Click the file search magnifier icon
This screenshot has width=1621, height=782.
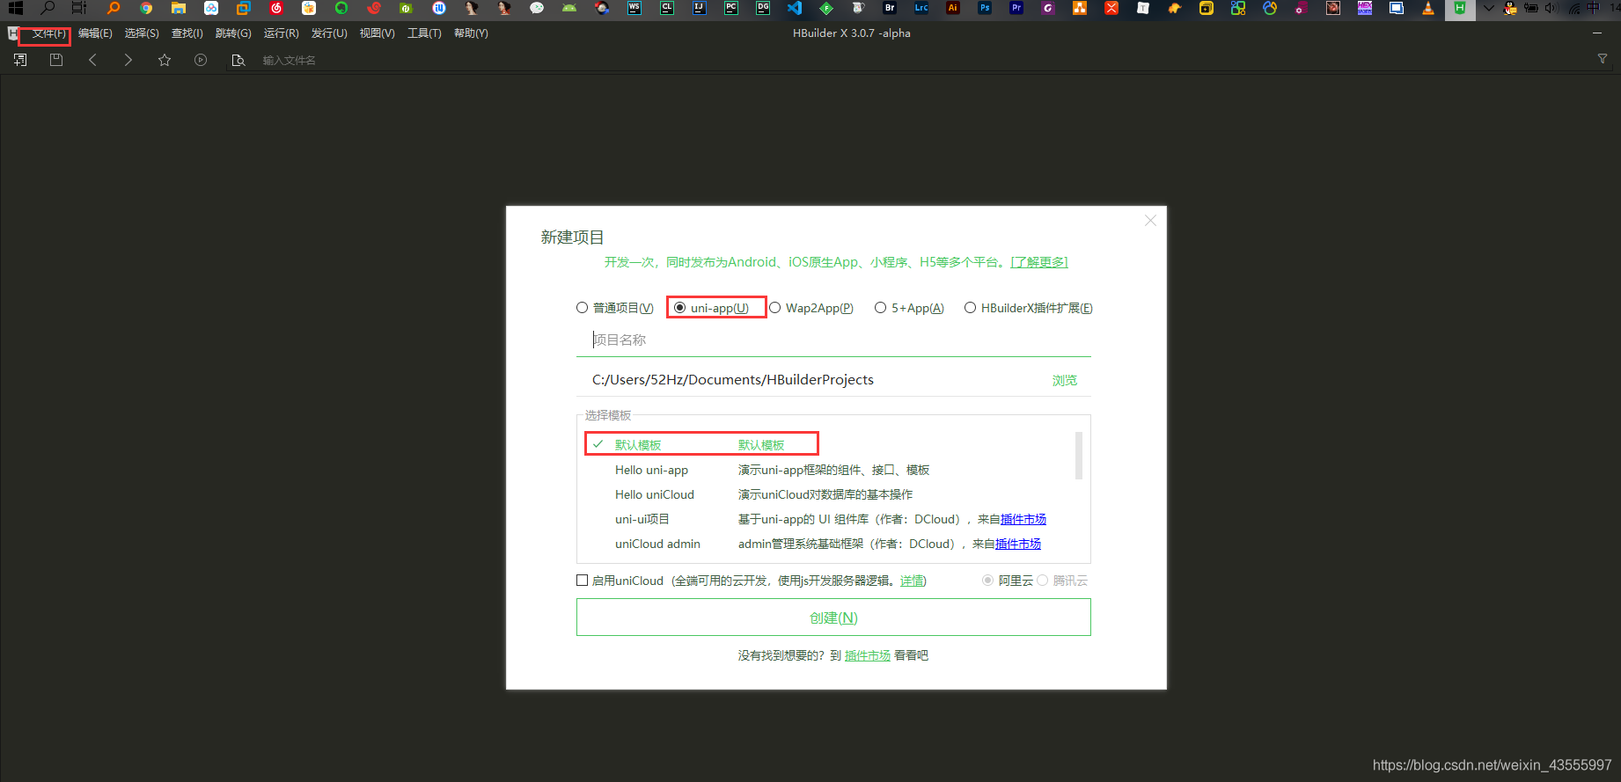click(x=238, y=60)
